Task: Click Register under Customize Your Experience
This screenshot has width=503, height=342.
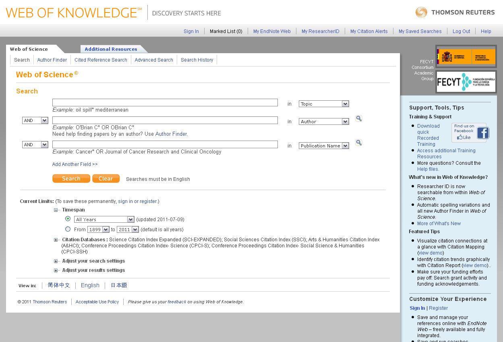Action: click(439, 308)
